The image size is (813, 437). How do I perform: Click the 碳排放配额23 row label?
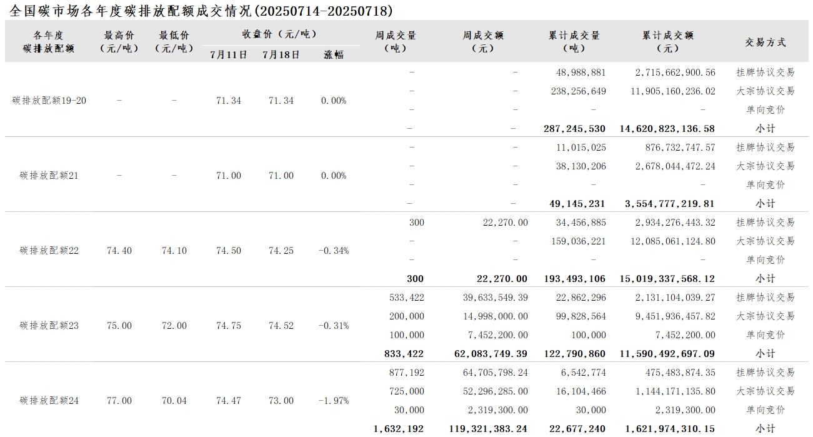[x=49, y=326]
